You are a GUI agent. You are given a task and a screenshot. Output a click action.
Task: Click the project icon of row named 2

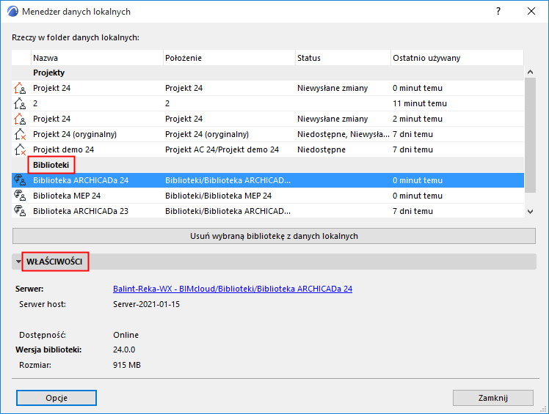(20, 103)
